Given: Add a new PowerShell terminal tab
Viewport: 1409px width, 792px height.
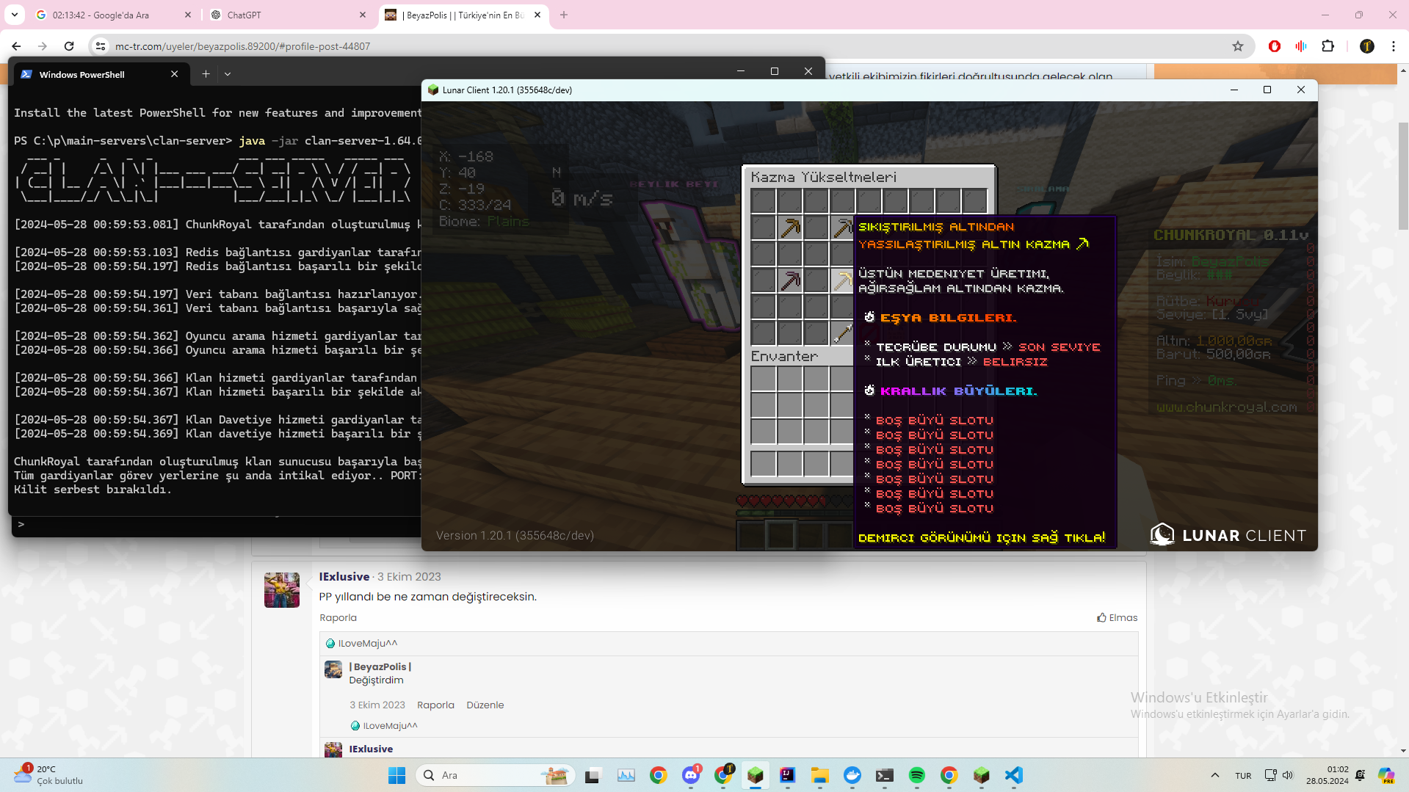Looking at the screenshot, I should pos(206,74).
